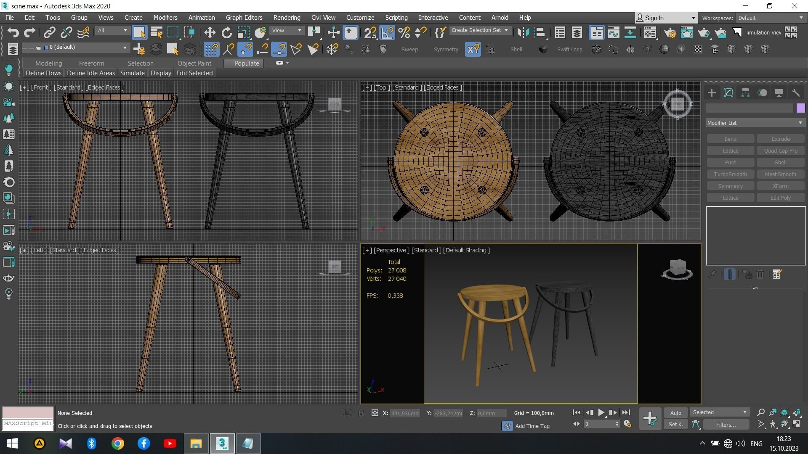This screenshot has height=454, width=808.
Task: Toggle Auto Key mode
Action: coord(675,413)
